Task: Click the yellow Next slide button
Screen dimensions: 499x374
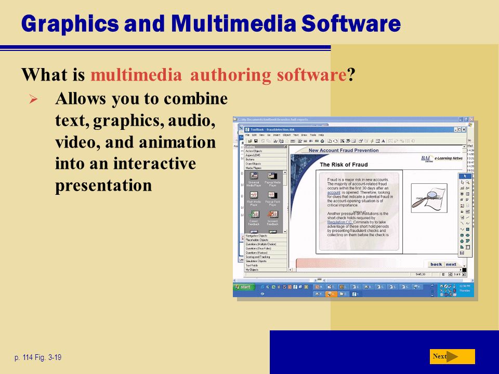Action: 452,356
